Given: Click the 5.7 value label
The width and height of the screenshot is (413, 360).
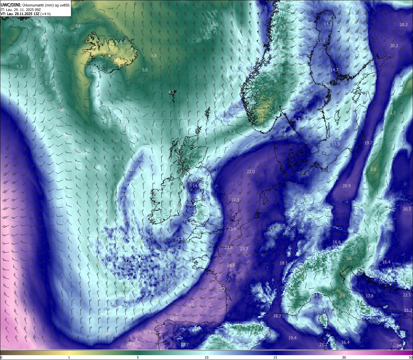Looking at the screenshot, I should click(48, 83).
